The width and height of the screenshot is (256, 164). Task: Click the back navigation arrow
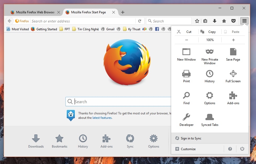(x=9, y=21)
